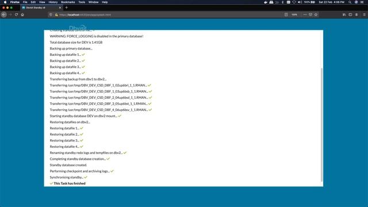Click the padlock site information icon

[x=56, y=14]
